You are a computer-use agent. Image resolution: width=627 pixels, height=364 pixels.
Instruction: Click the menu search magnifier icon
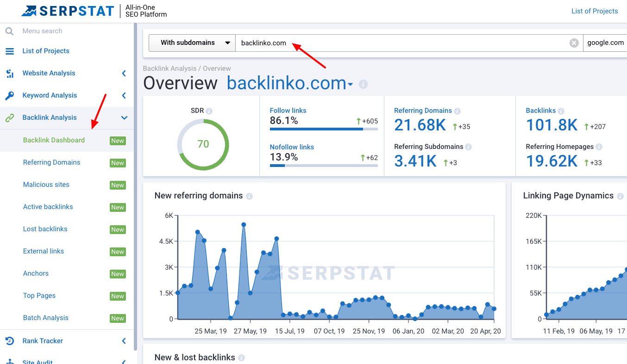point(9,31)
